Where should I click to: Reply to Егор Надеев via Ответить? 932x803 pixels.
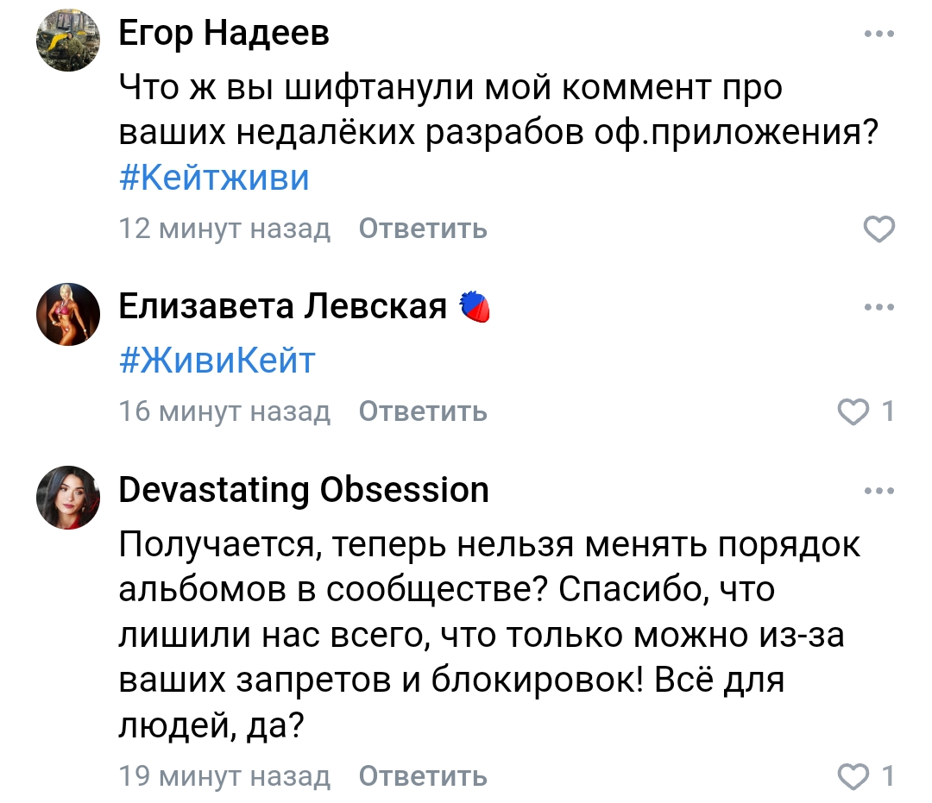coord(423,229)
